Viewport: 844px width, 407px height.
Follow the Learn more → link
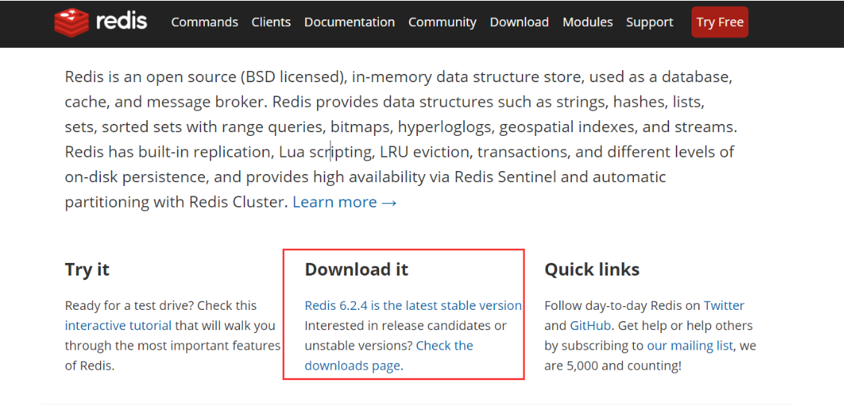point(345,202)
